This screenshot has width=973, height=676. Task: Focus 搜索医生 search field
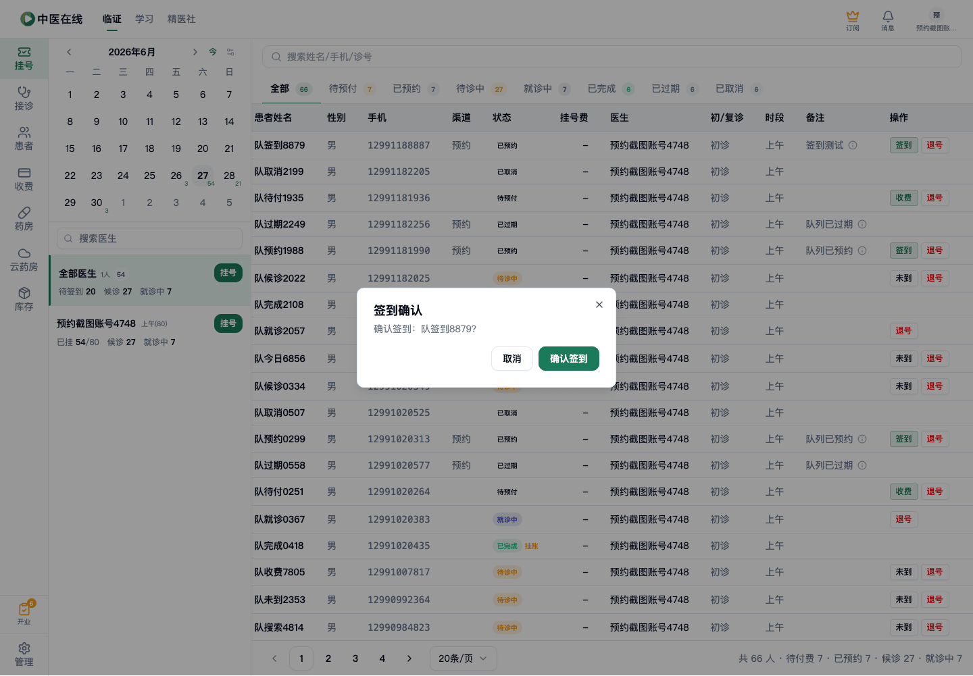click(149, 238)
